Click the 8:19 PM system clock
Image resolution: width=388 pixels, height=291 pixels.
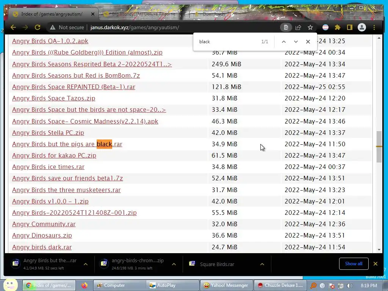point(369,286)
